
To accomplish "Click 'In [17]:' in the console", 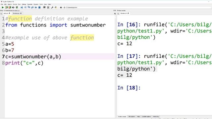I will (129, 56).
